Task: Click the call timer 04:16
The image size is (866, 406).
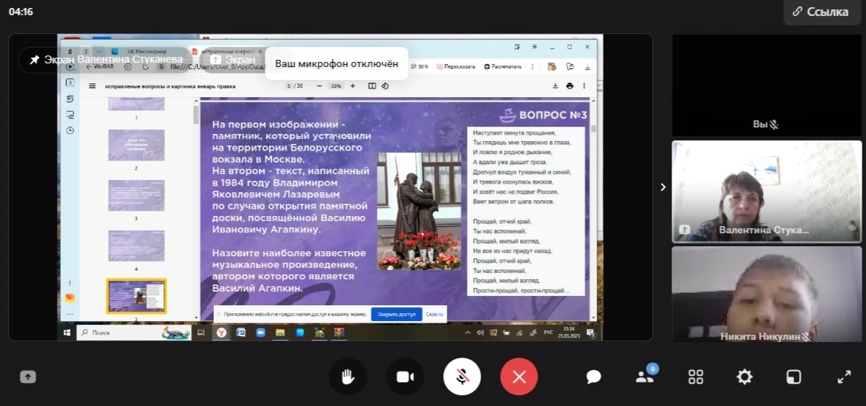Action: 22,12
